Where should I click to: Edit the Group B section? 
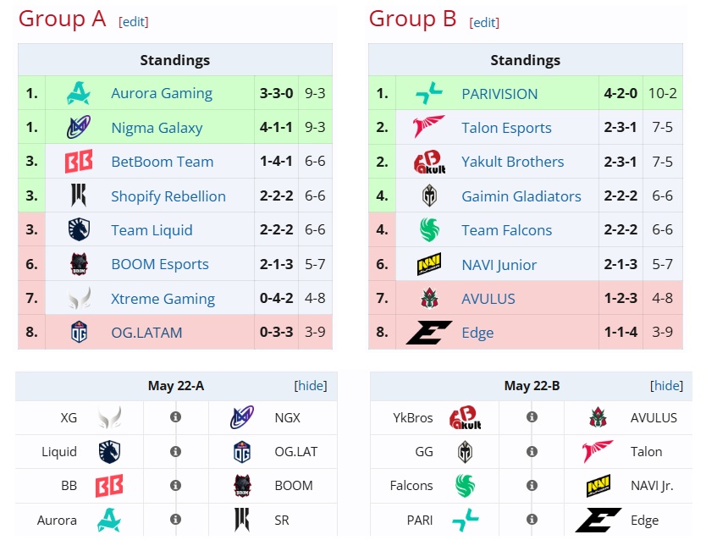coord(484,22)
